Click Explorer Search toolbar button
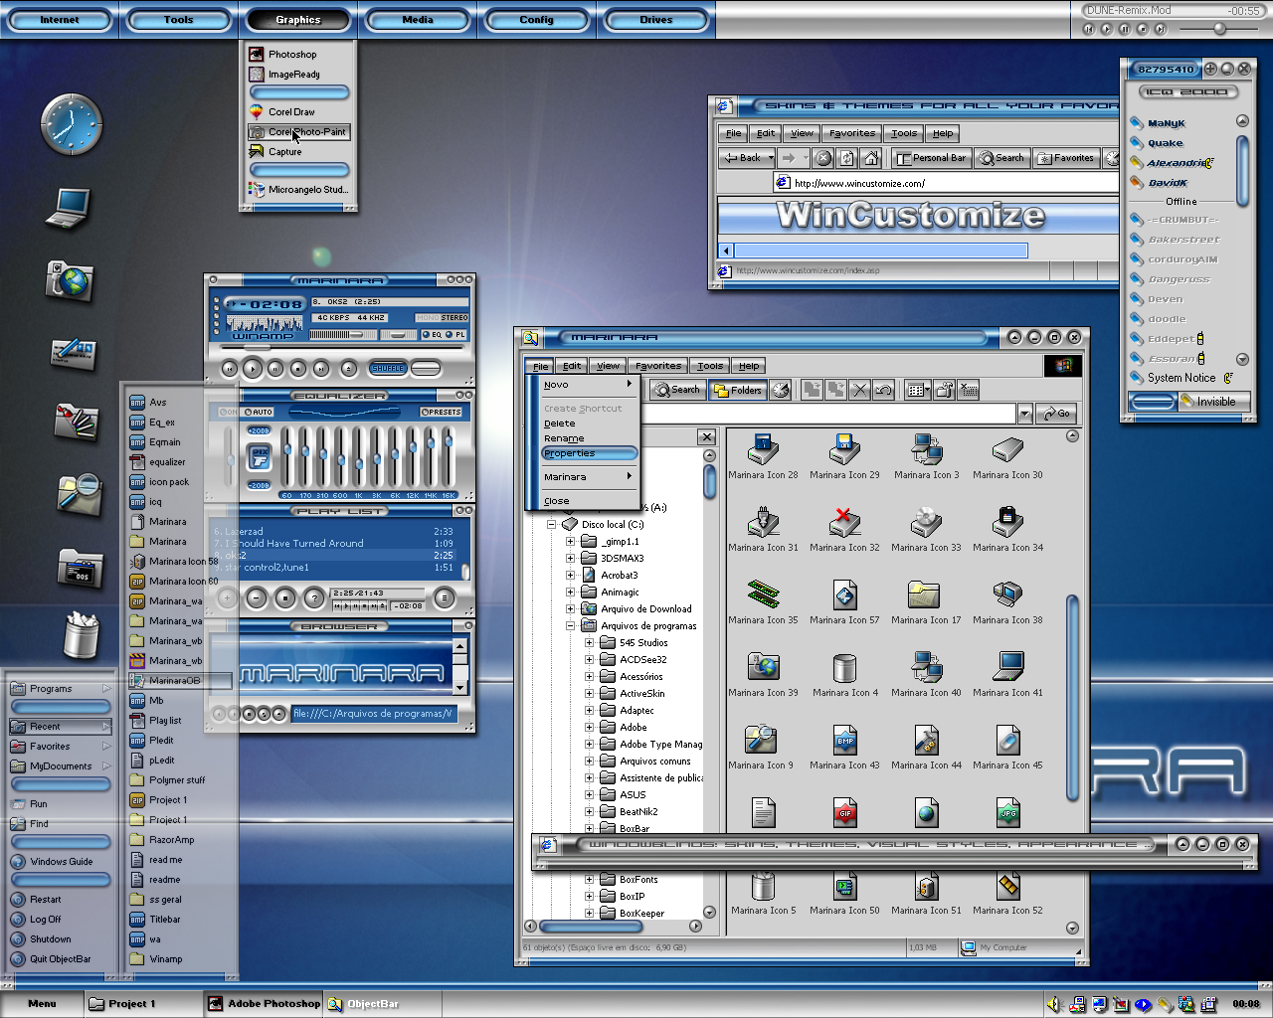The width and height of the screenshot is (1273, 1018). (676, 390)
